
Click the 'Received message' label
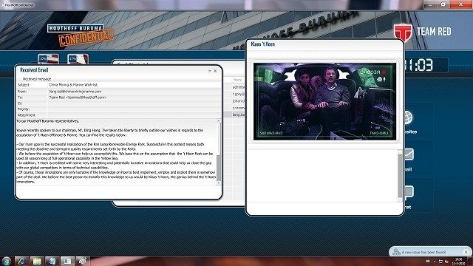point(37,79)
